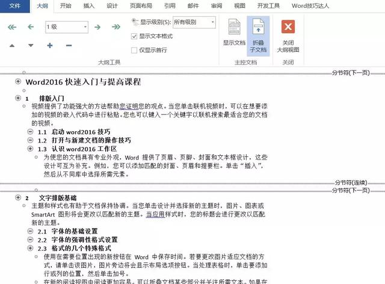Click heading 启动 word2016 技巧
Screen dimensions: 385x284
point(81,132)
